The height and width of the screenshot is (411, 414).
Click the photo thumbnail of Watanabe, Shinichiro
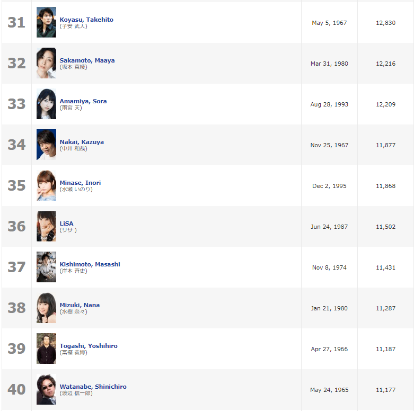tap(46, 389)
